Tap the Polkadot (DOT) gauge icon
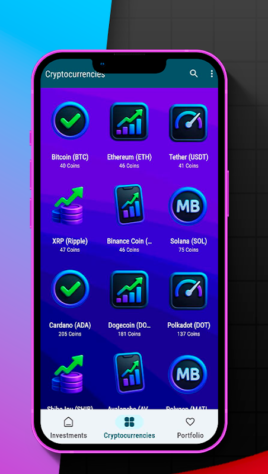 [x=189, y=290]
